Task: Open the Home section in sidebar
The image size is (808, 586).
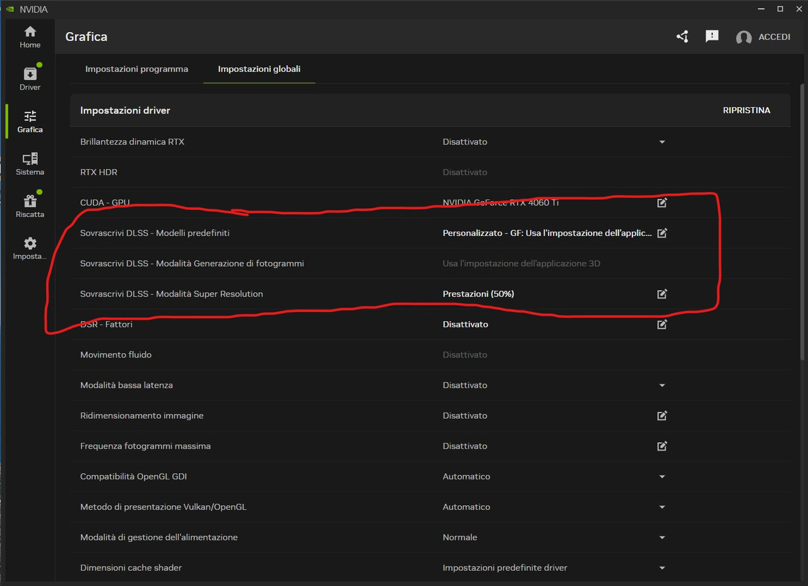Action: coord(30,37)
